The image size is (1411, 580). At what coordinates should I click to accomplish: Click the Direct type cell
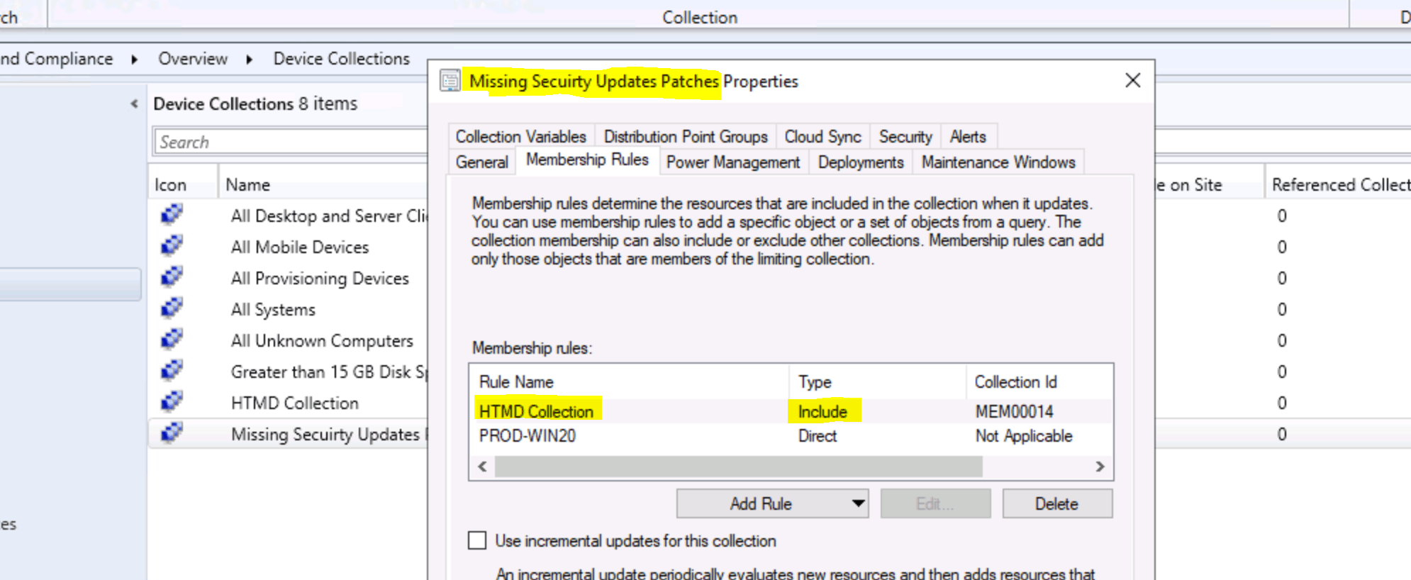point(818,435)
